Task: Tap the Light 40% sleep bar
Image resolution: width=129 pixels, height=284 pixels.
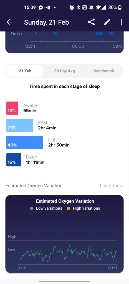Action: coord(25,143)
